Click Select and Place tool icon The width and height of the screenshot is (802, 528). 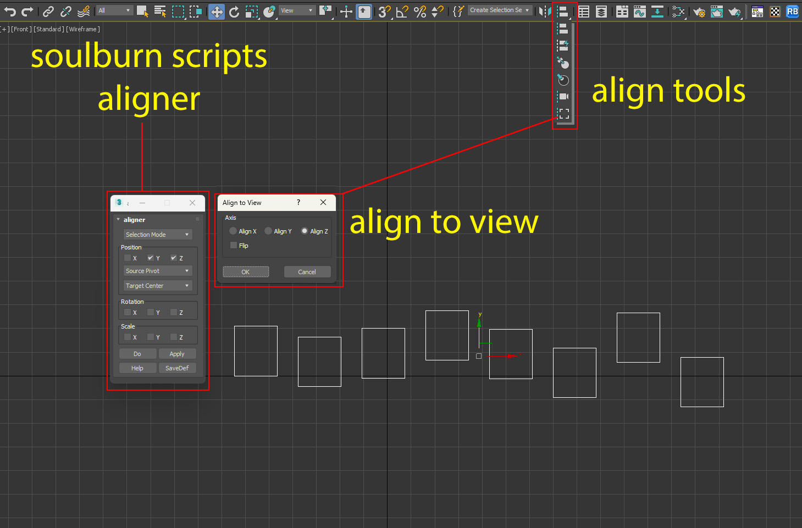pyautogui.click(x=269, y=11)
